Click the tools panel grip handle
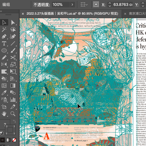 coord(8,15)
